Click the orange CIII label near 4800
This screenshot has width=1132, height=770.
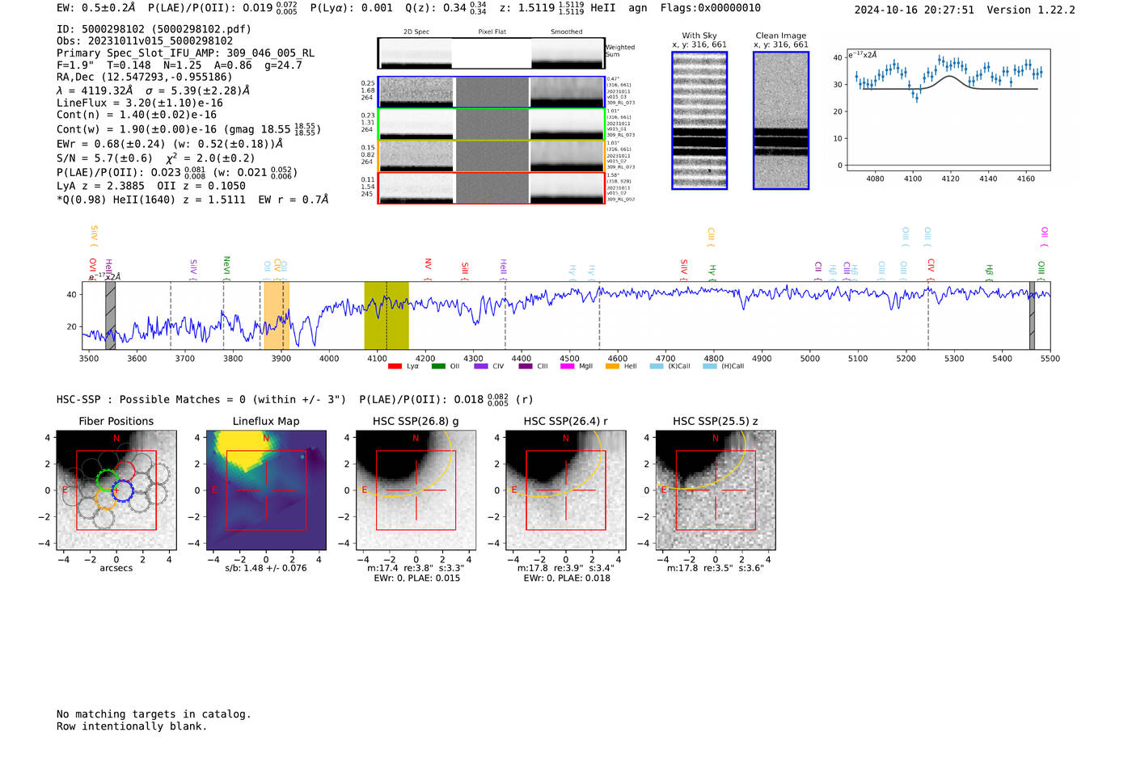(x=711, y=237)
